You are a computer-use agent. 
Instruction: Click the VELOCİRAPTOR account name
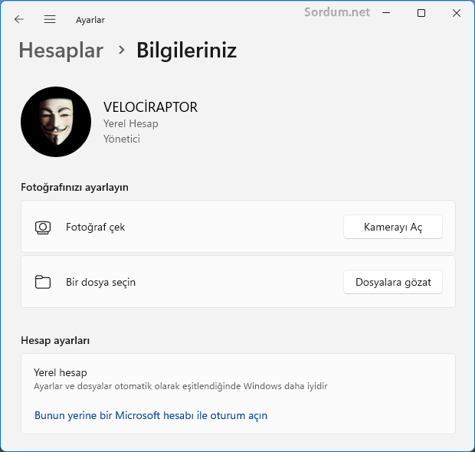(150, 107)
